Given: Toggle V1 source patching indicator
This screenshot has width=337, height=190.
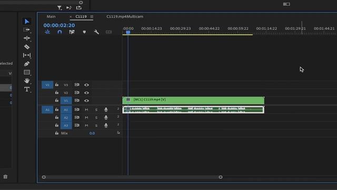Looking at the screenshot, I should 47,85.
